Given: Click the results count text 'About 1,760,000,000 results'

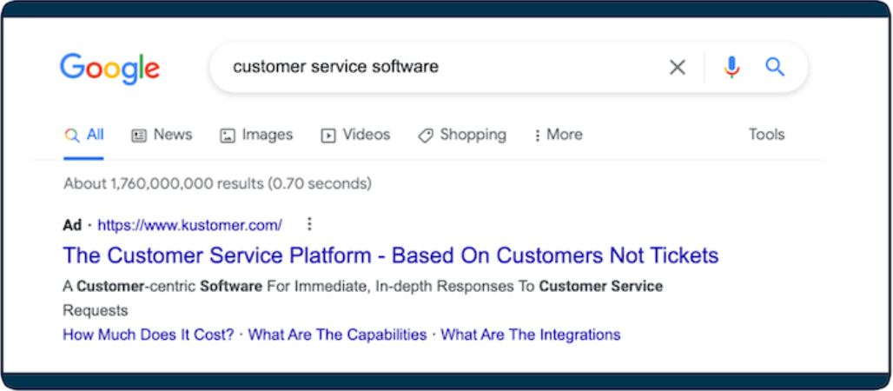Looking at the screenshot, I should click(163, 183).
